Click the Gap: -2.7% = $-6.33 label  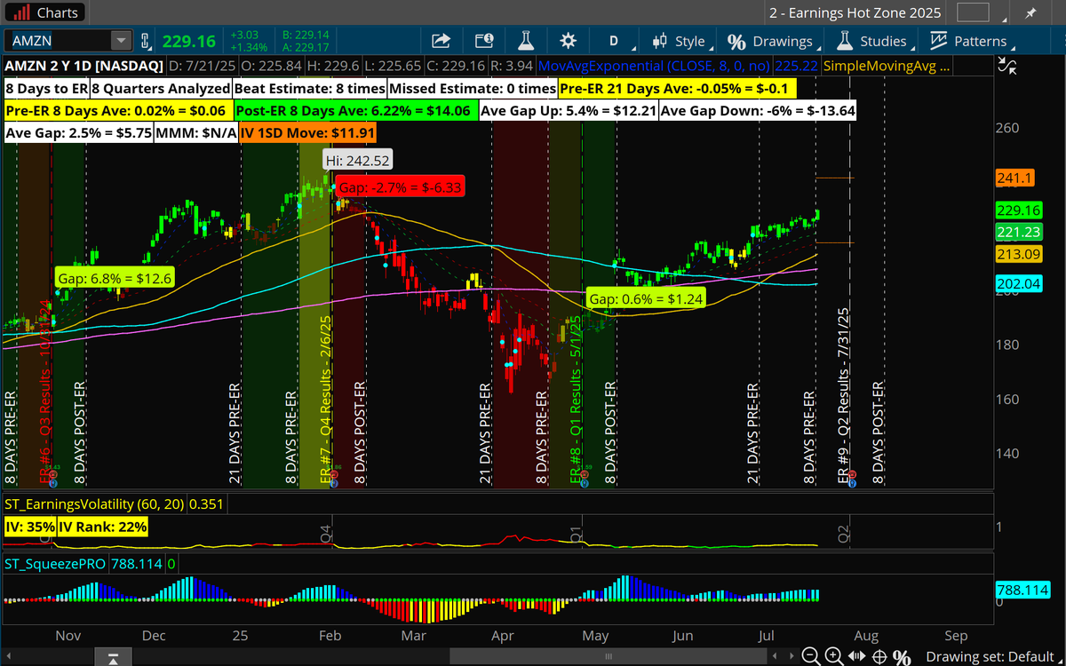[400, 187]
